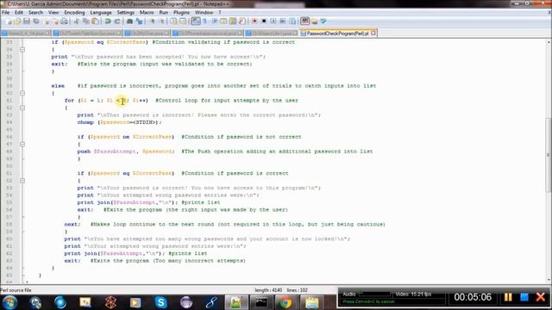Switch to the command prompt taskbar window
Viewport: 552px width, 310px height.
tap(260, 302)
